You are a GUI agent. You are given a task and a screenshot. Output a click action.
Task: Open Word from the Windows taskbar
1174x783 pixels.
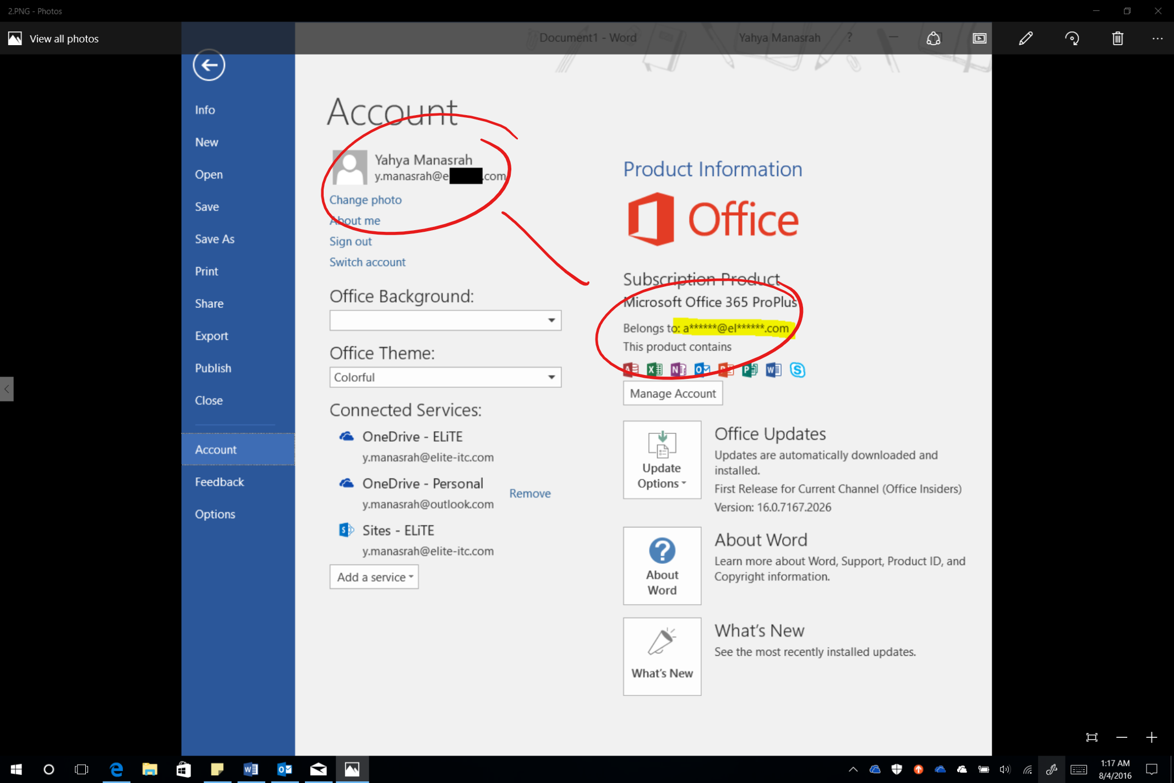tap(250, 769)
